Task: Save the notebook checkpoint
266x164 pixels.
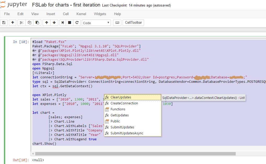Action: [x=4, y=23]
